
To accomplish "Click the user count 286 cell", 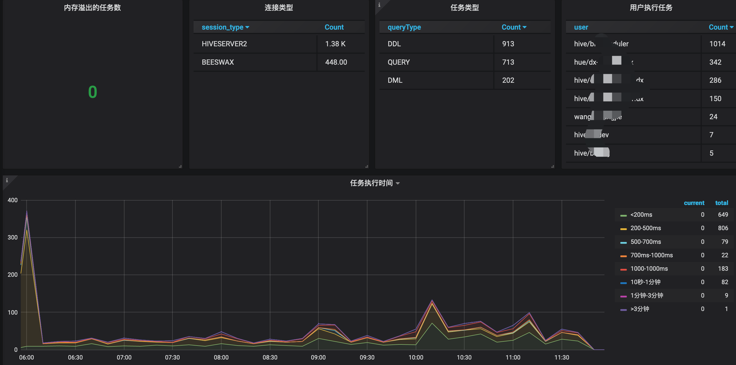I will 718,80.
